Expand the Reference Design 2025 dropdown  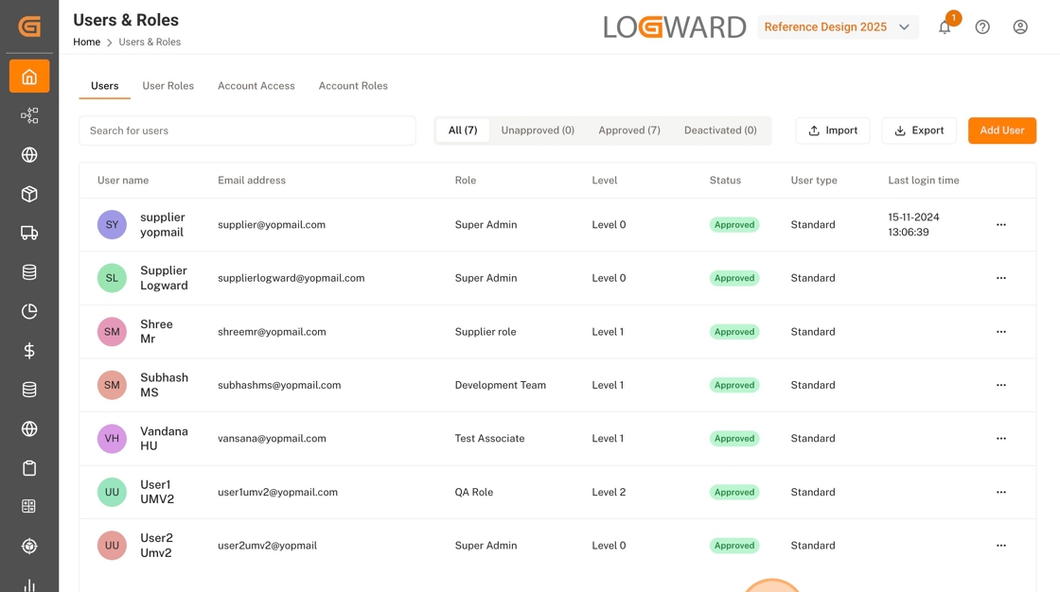coord(838,27)
